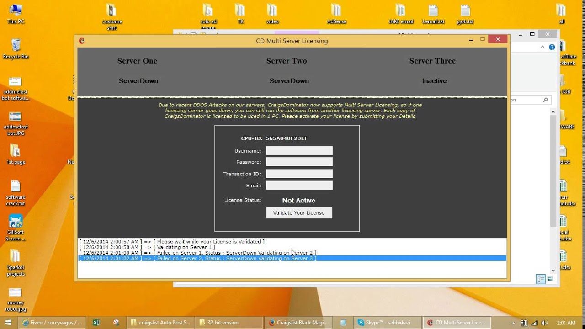Viewport: 585px width, 329px height.
Task: Click the Server Three heading
Action: (432, 61)
